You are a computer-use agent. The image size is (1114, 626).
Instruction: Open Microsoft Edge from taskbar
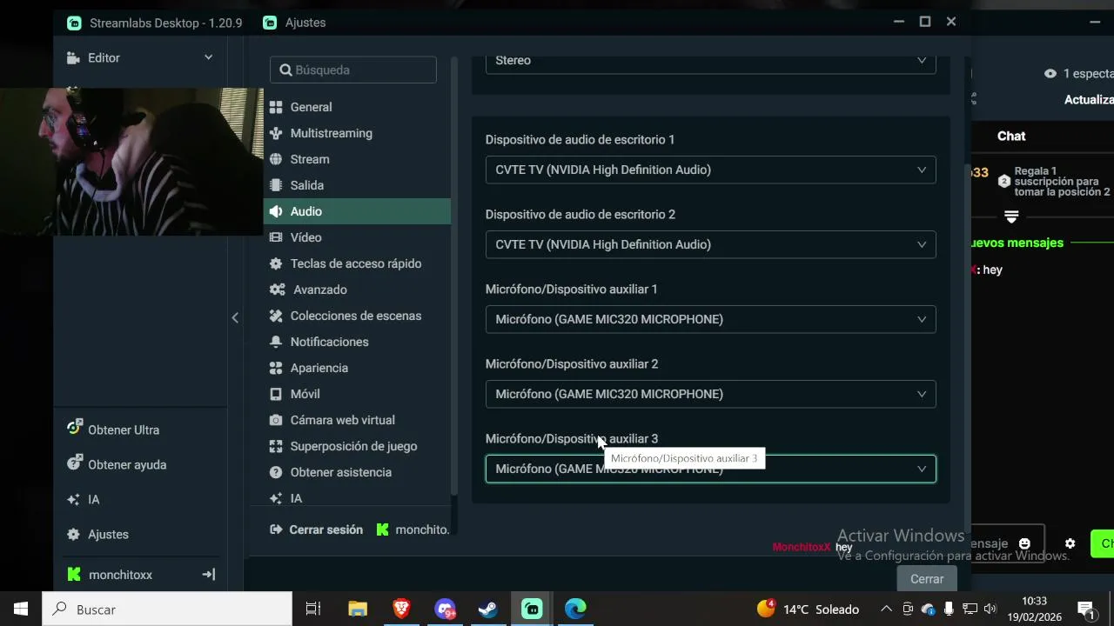(x=575, y=609)
